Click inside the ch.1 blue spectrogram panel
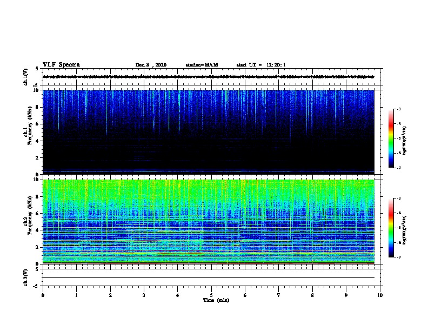Image resolution: width=428 pixels, height=331 pixels. point(209,132)
